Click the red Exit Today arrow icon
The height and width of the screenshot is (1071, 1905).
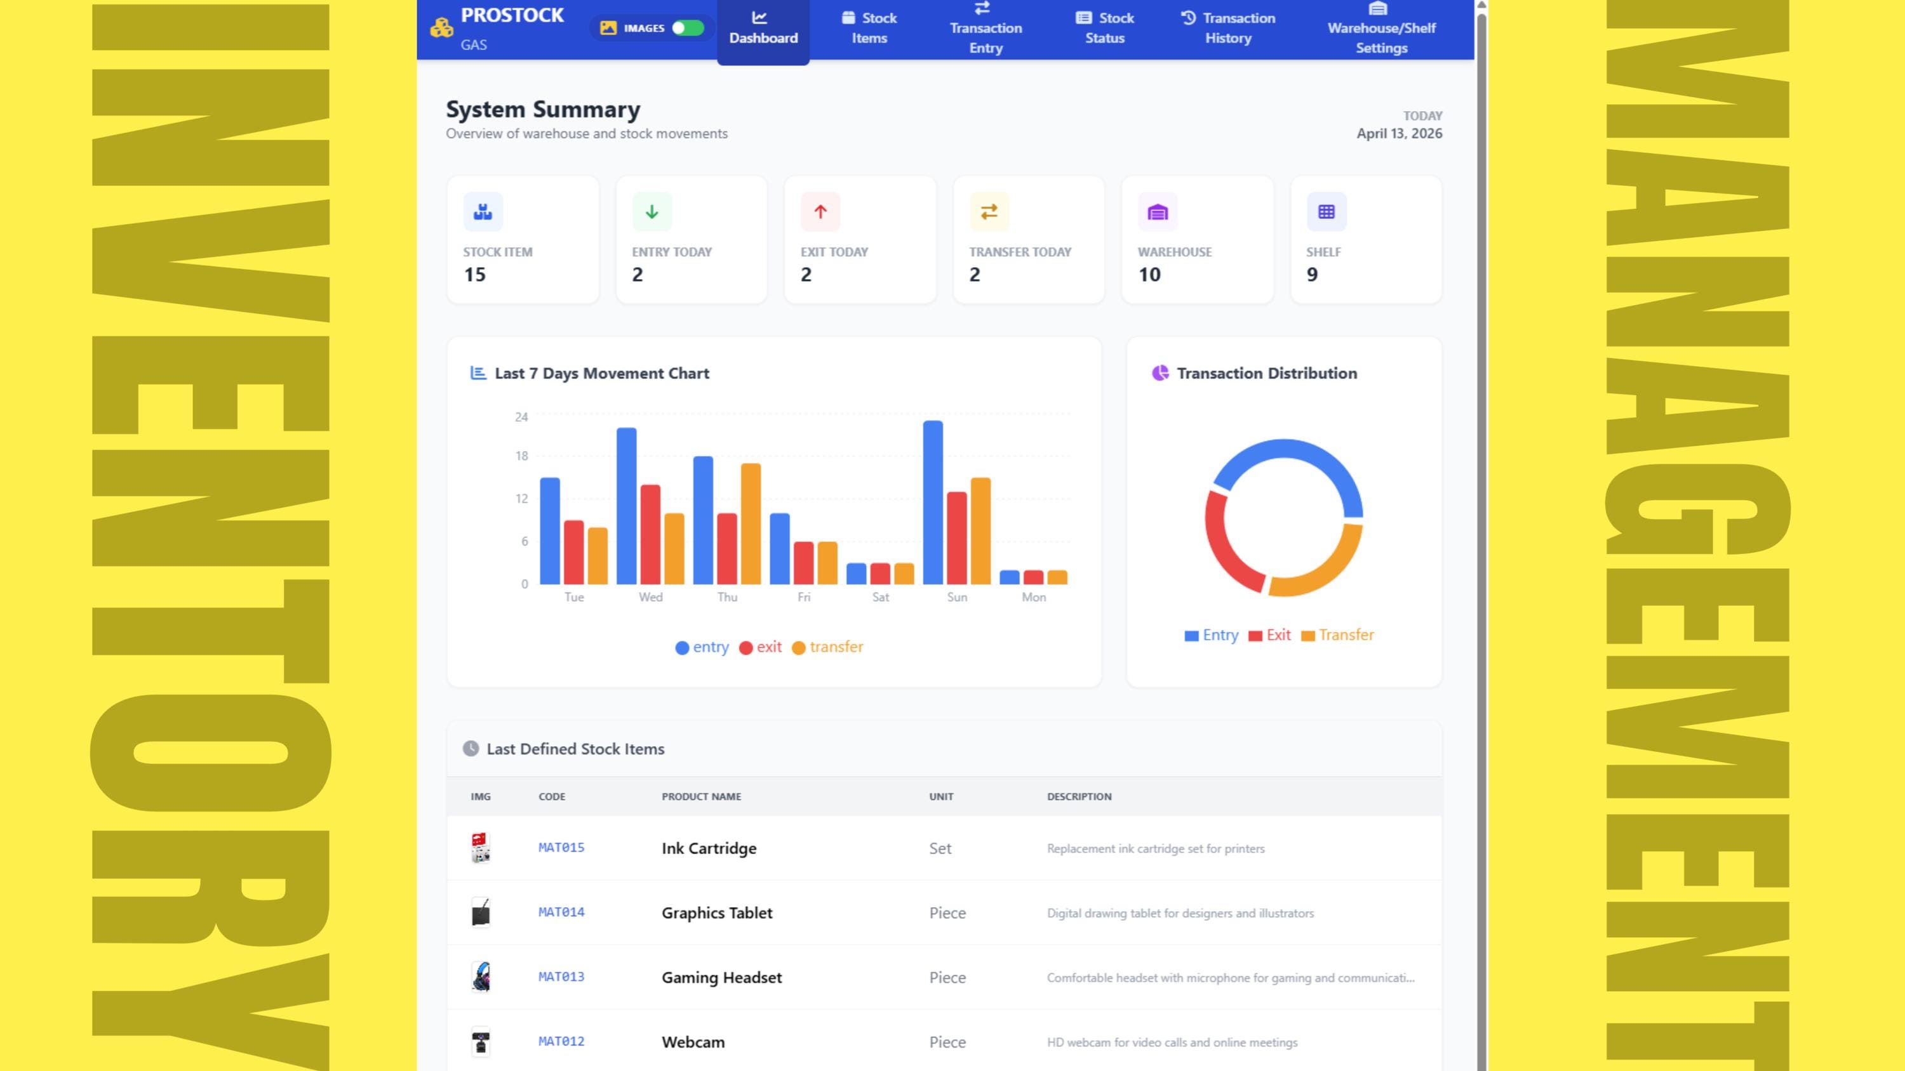(x=820, y=212)
